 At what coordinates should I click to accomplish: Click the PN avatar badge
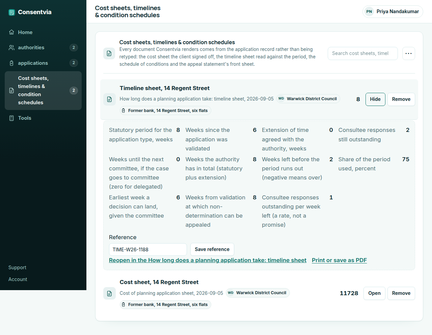[x=369, y=11]
